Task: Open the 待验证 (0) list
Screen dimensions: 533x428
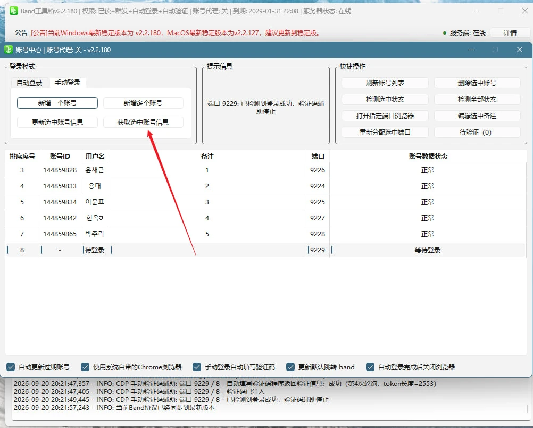Action: (477, 133)
